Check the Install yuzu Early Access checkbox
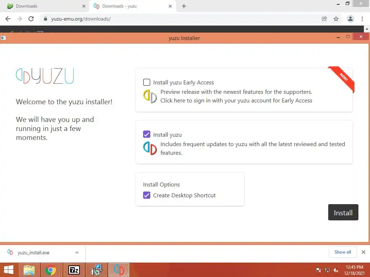This screenshot has width=370, height=277. tap(147, 82)
